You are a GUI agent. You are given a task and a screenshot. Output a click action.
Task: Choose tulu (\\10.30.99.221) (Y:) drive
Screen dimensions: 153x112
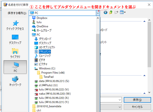click(x=52, y=102)
